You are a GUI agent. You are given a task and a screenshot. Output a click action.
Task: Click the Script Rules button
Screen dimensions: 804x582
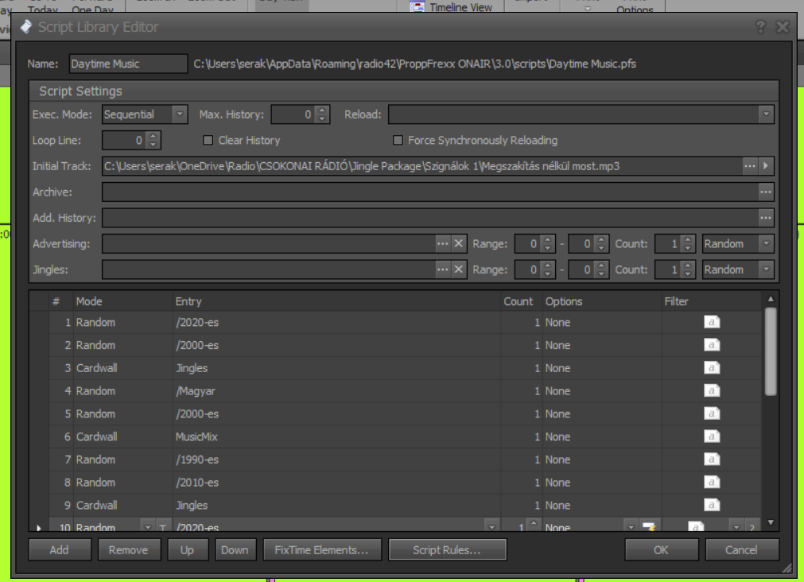447,549
